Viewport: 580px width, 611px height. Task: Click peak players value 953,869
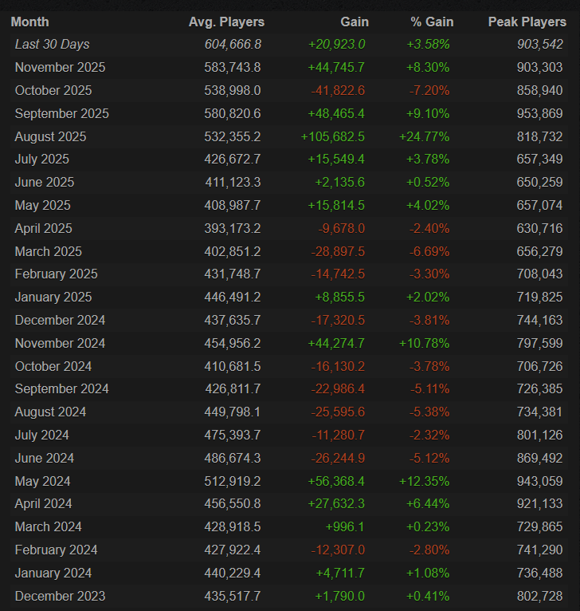click(540, 113)
